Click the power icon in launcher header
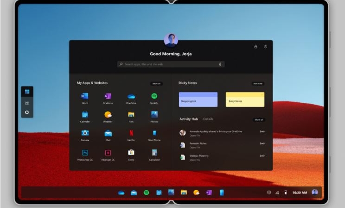The width and height of the screenshot is (345, 208). click(x=266, y=47)
